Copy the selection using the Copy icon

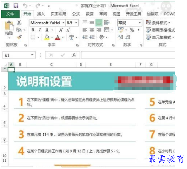click(19, 30)
